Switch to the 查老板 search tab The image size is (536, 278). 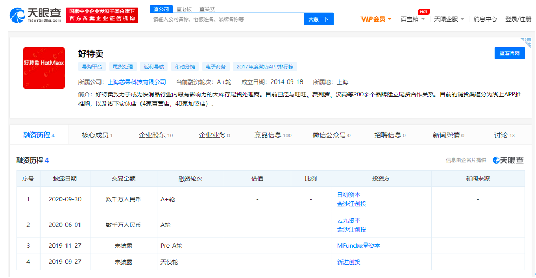(185, 9)
